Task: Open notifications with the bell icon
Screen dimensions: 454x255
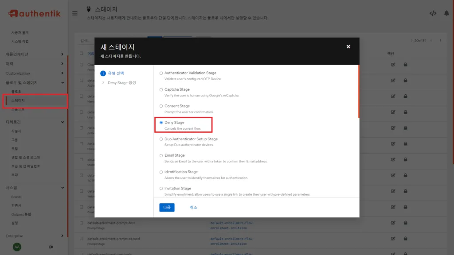Action: pos(446,13)
